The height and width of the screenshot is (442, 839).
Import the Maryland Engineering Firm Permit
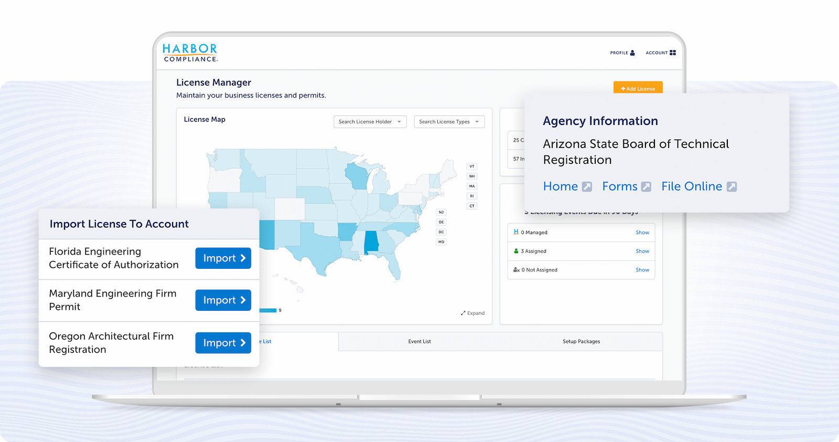pyautogui.click(x=223, y=300)
